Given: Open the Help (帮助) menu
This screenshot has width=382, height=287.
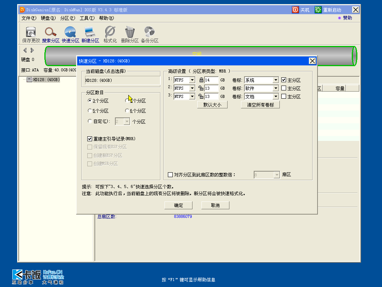Looking at the screenshot, I should pos(106,18).
